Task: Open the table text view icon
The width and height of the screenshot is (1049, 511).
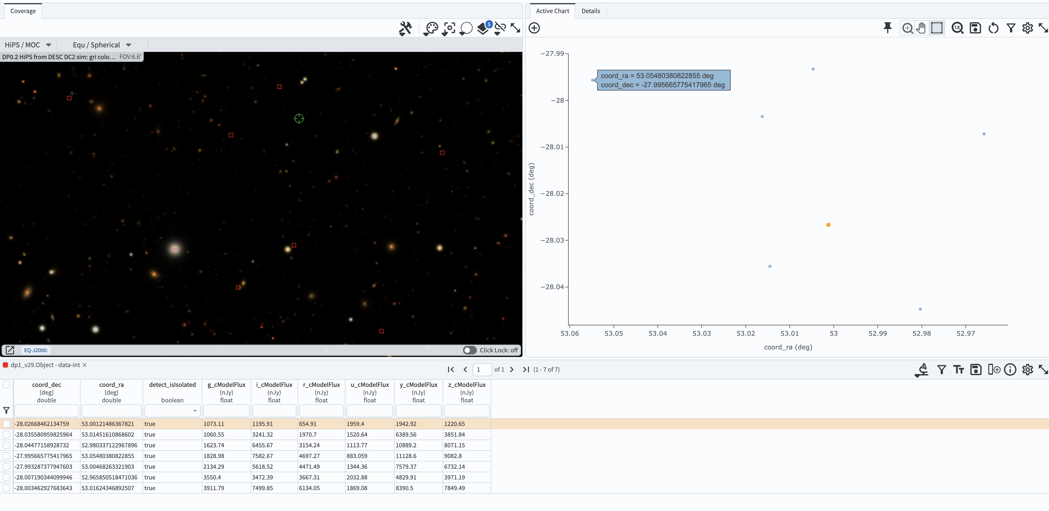Action: pyautogui.click(x=959, y=369)
